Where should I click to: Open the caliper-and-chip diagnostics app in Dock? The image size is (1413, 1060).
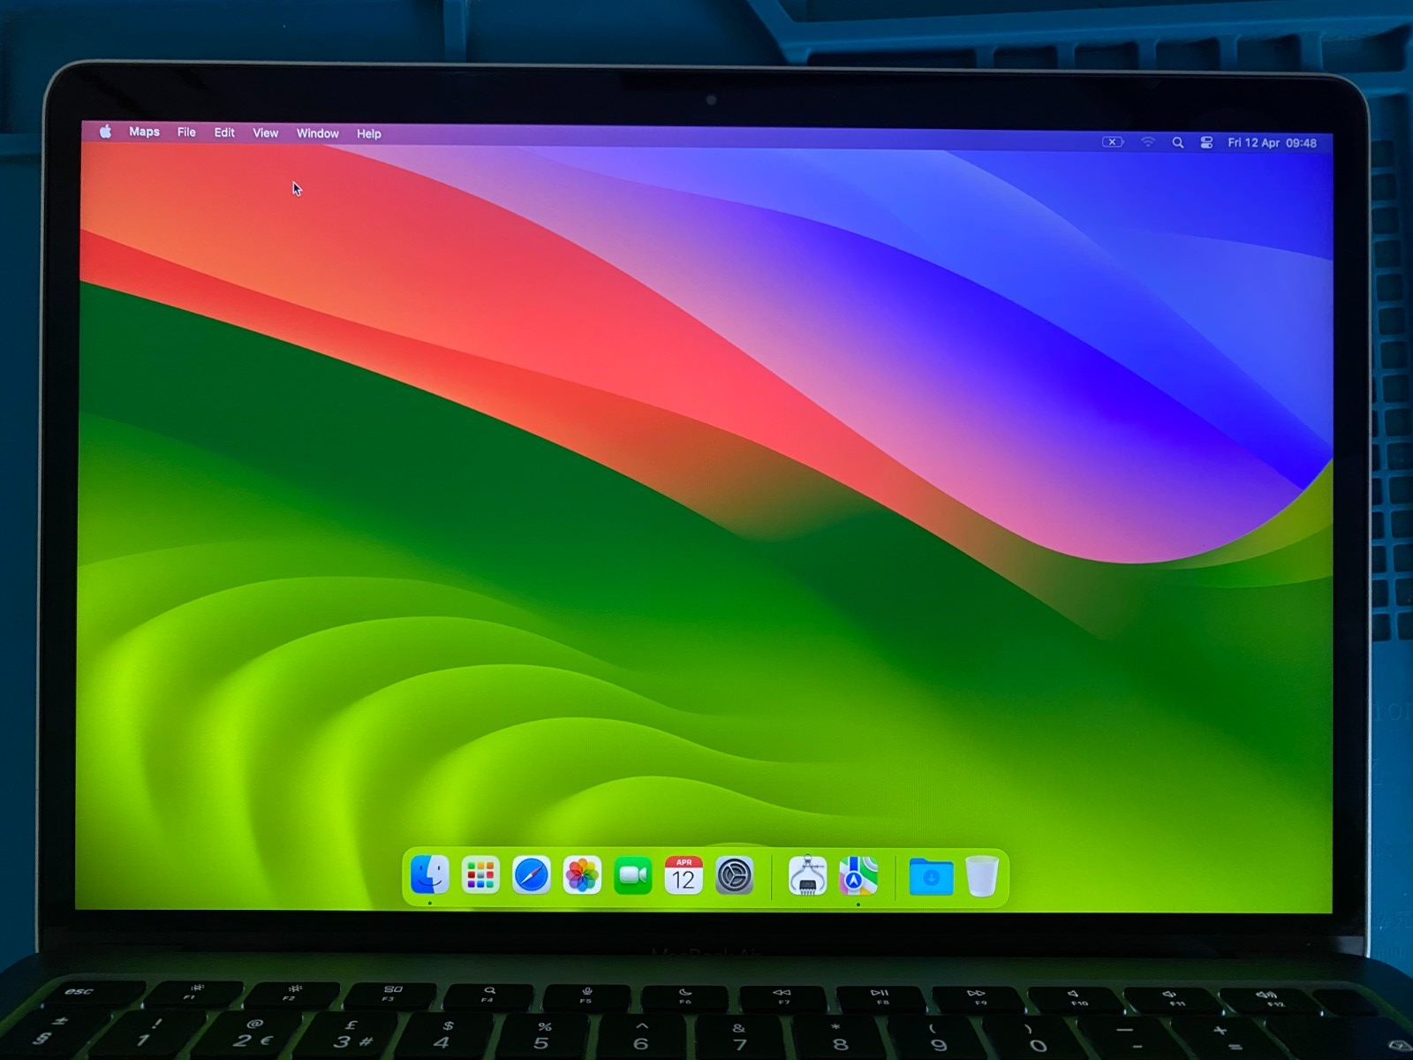(807, 876)
